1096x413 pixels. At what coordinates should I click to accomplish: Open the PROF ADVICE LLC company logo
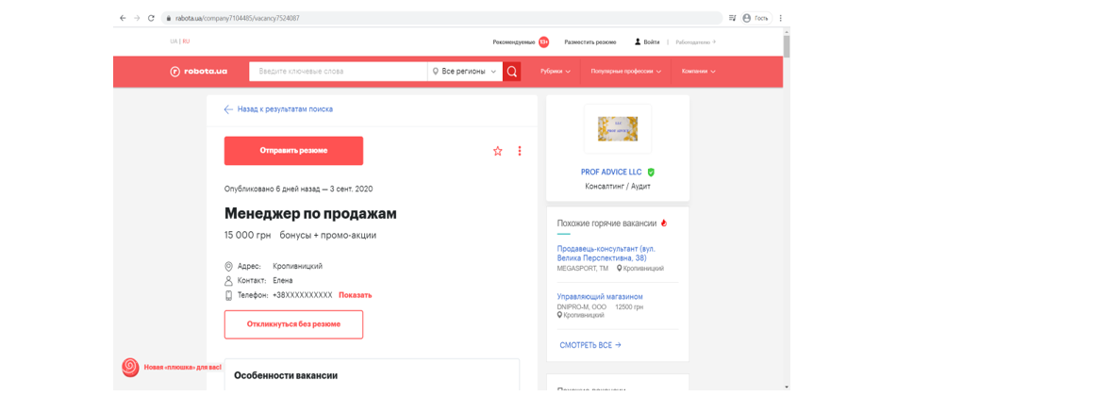[618, 129]
